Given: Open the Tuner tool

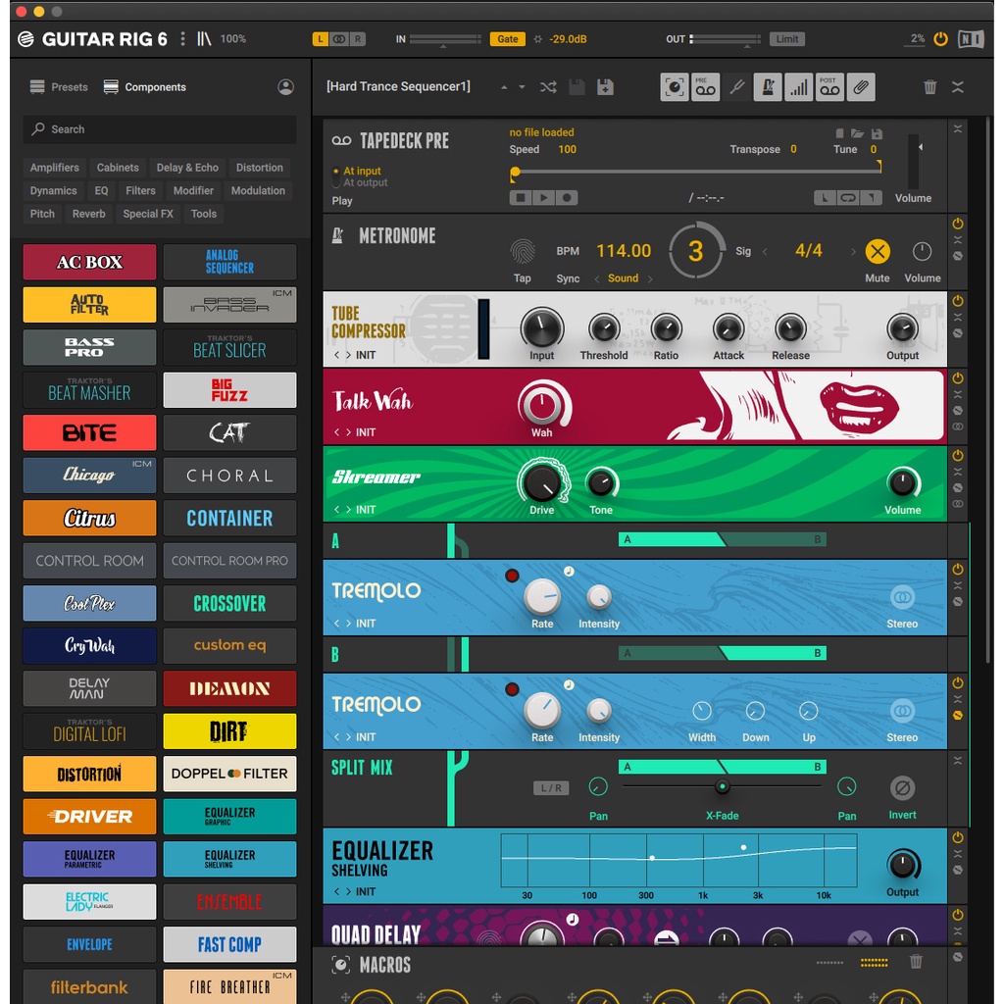Looking at the screenshot, I should tap(737, 87).
